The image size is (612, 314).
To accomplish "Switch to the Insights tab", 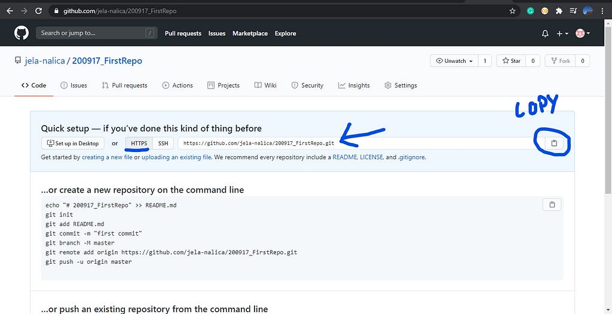I will (354, 86).
